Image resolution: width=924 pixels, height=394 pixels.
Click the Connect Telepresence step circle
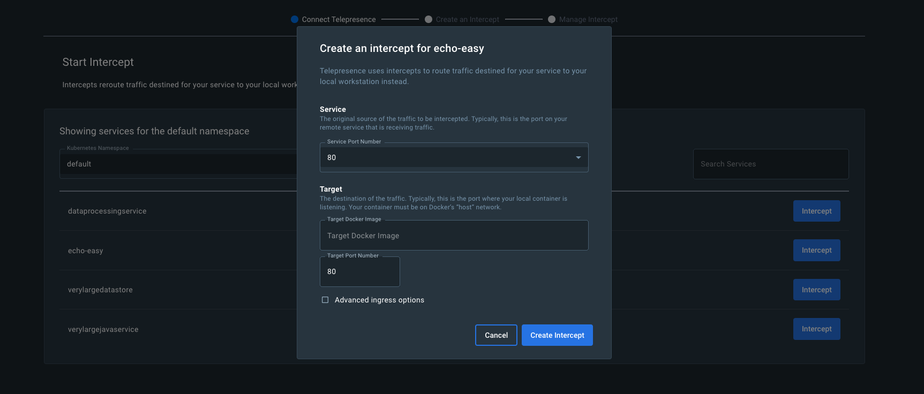coord(295,19)
